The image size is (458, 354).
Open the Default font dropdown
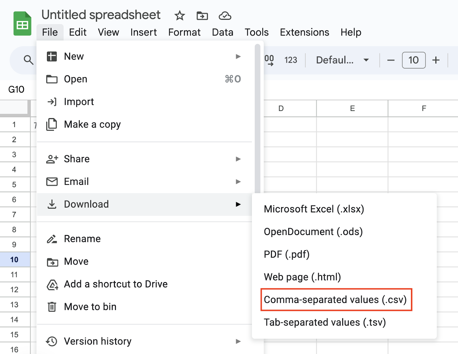[x=342, y=60]
